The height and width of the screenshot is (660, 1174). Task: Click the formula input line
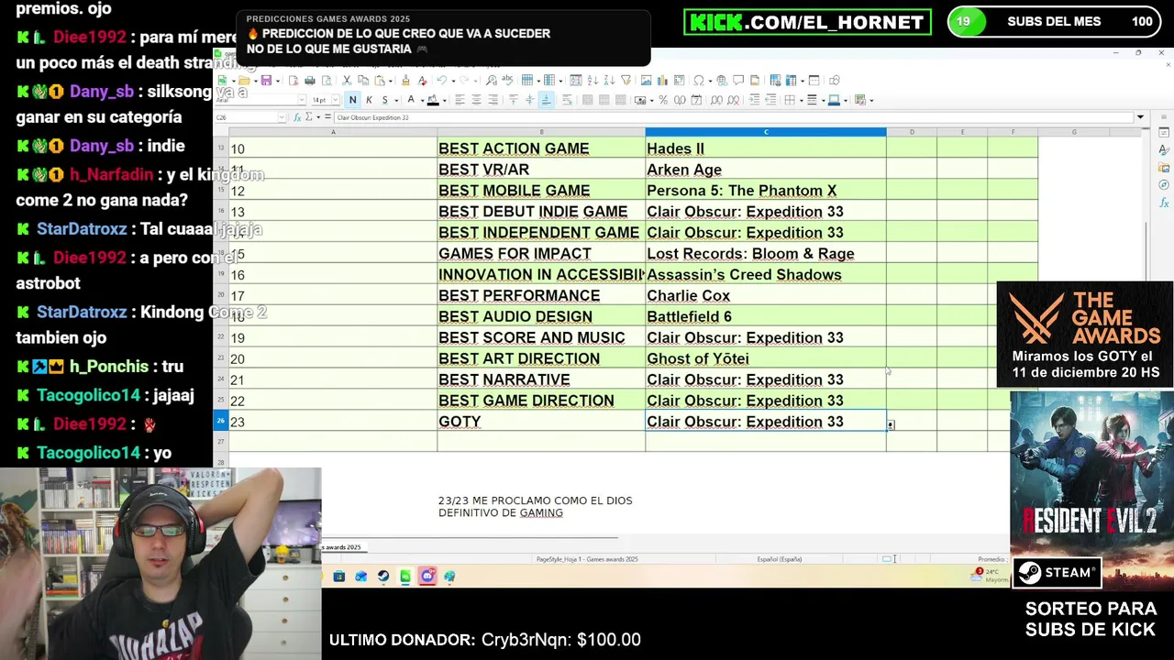coord(732,117)
